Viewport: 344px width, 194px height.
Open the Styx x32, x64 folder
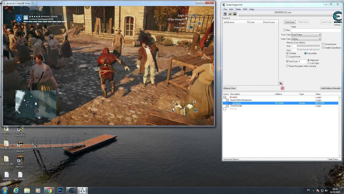[6, 160]
